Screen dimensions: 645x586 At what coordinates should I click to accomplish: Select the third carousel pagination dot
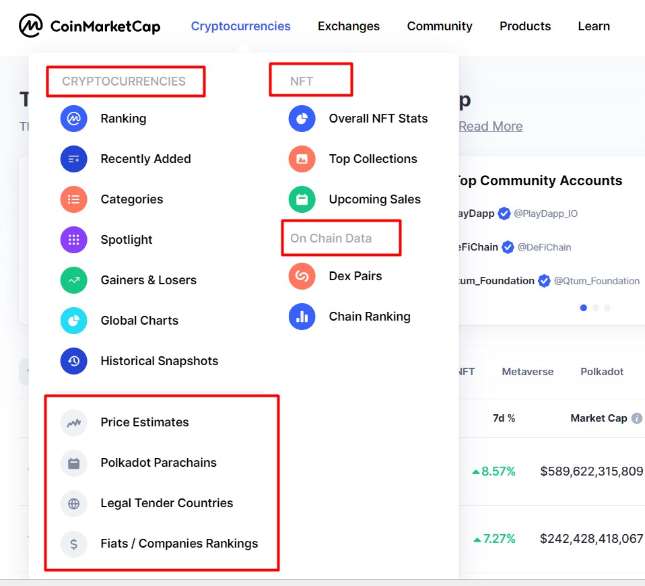[607, 308]
